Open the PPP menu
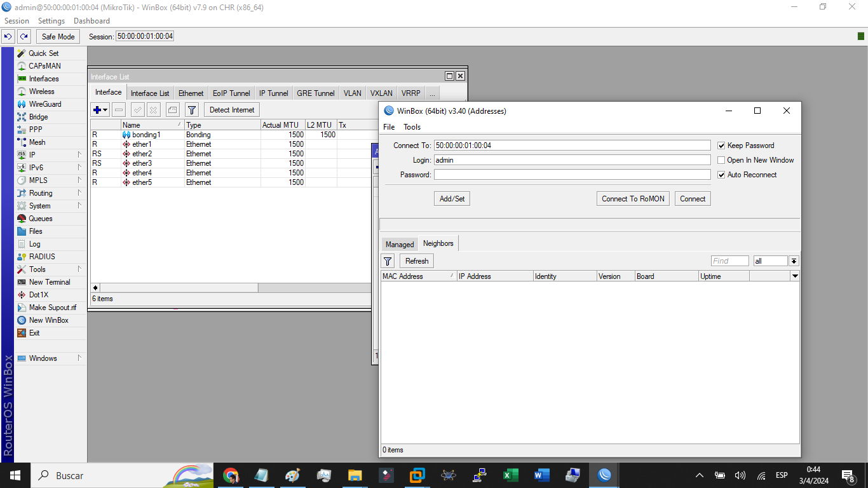This screenshot has width=868, height=488. [36, 130]
